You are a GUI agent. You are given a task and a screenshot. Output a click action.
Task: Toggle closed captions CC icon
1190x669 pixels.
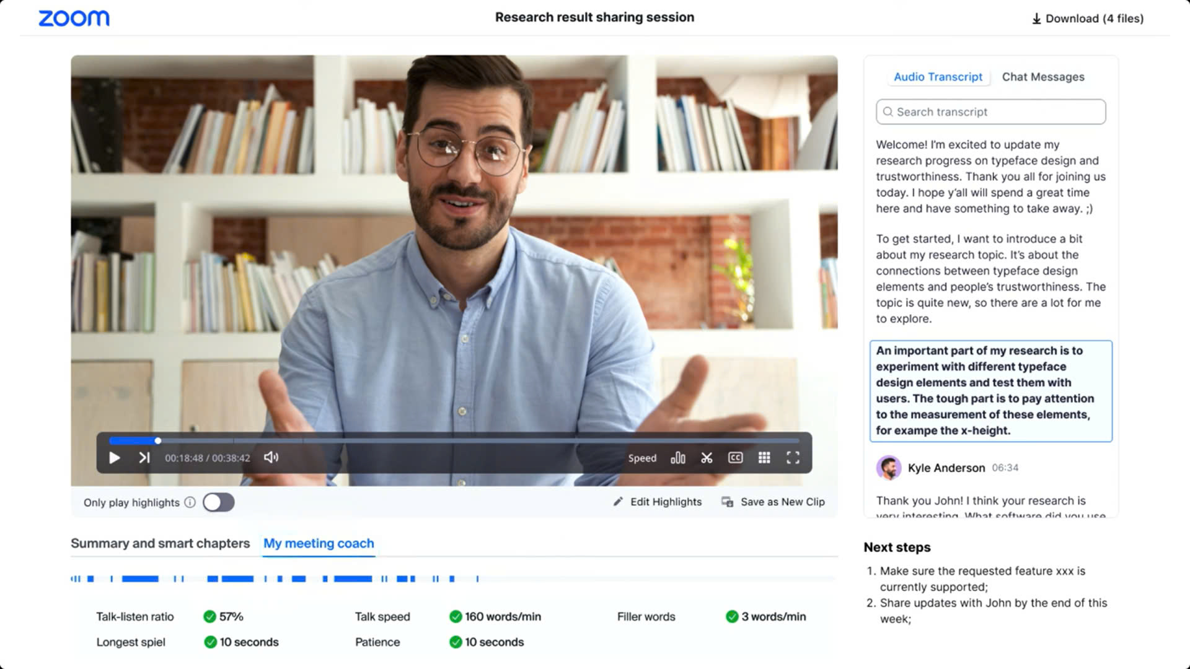(x=735, y=458)
